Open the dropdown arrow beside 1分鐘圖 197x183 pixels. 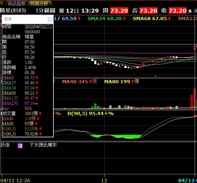point(62,11)
